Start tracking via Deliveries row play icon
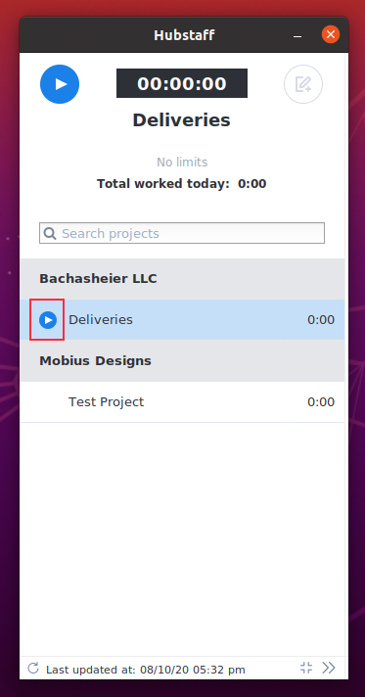 (48, 320)
